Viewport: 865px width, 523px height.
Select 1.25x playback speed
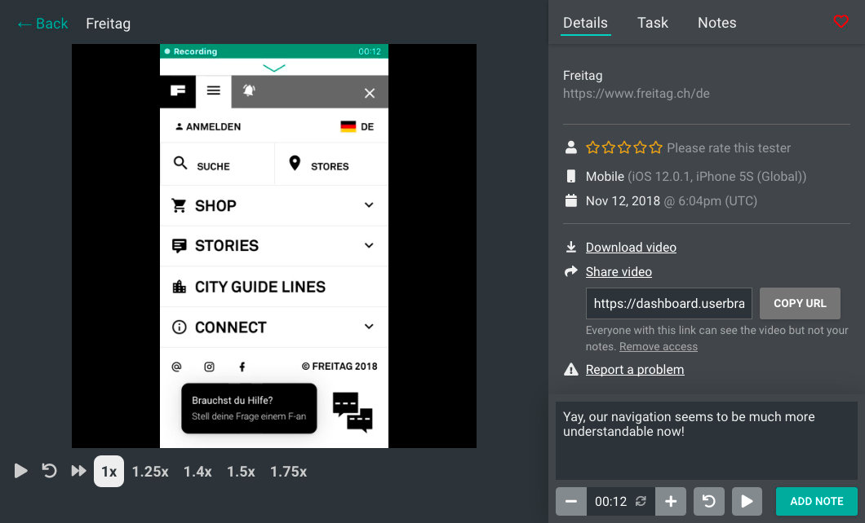pyautogui.click(x=150, y=472)
